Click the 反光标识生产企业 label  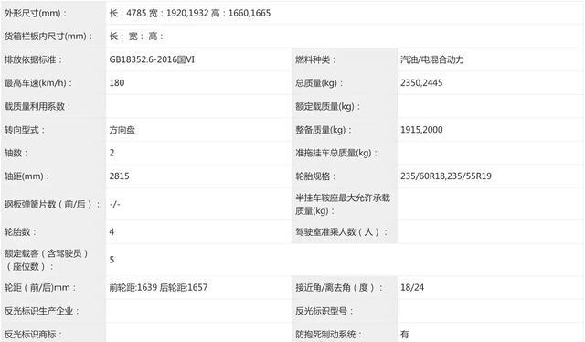coord(41,311)
